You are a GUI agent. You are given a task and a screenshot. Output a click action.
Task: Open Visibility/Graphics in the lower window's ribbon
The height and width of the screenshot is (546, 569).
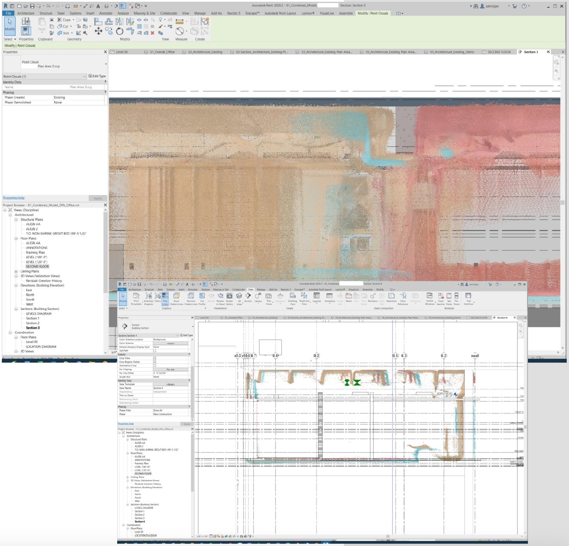tap(149, 299)
